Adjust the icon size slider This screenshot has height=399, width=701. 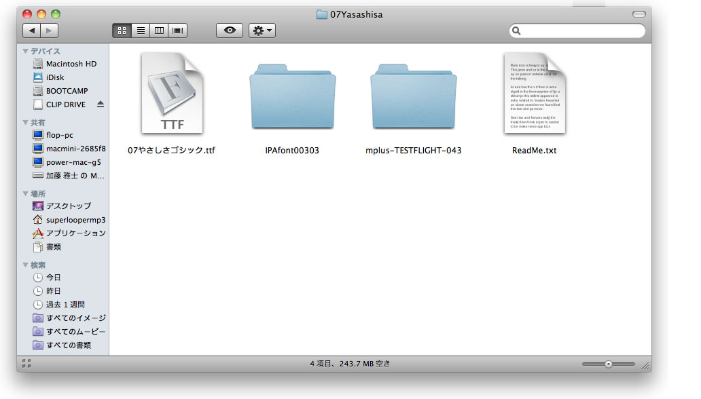coord(609,364)
